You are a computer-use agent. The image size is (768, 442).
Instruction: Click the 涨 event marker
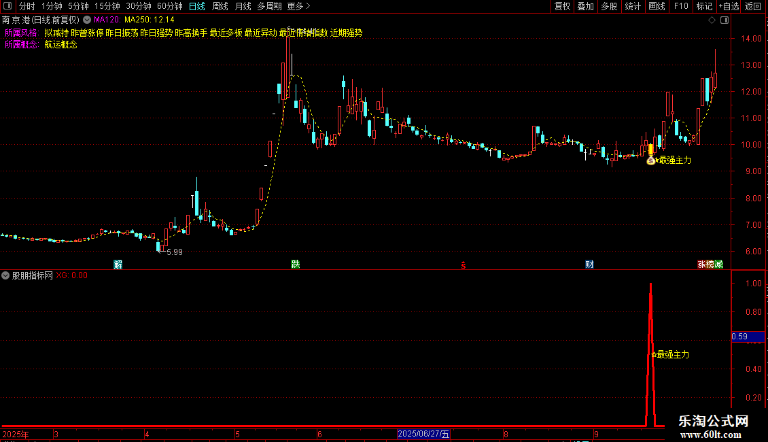[x=701, y=265]
